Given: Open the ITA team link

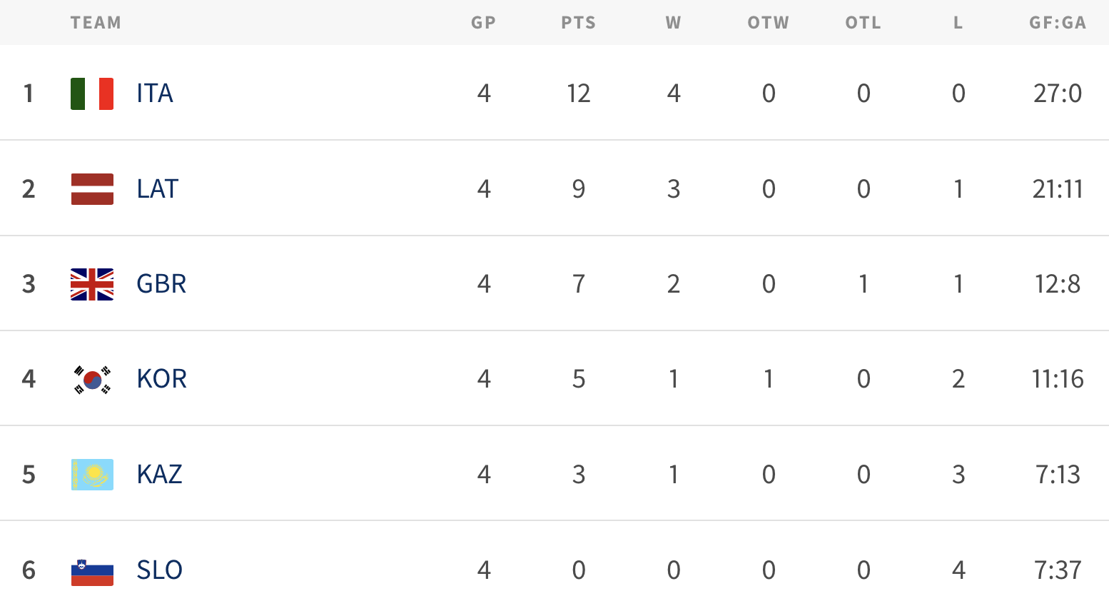Looking at the screenshot, I should (155, 94).
